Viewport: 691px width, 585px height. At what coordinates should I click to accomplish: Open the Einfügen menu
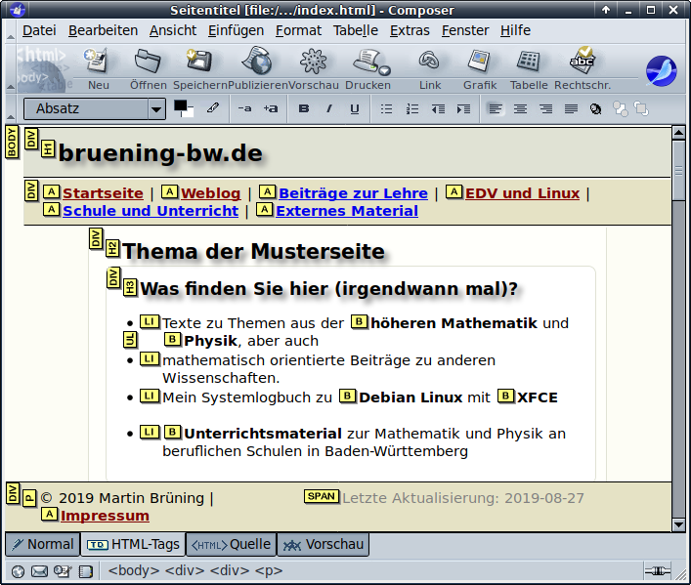[x=236, y=30]
